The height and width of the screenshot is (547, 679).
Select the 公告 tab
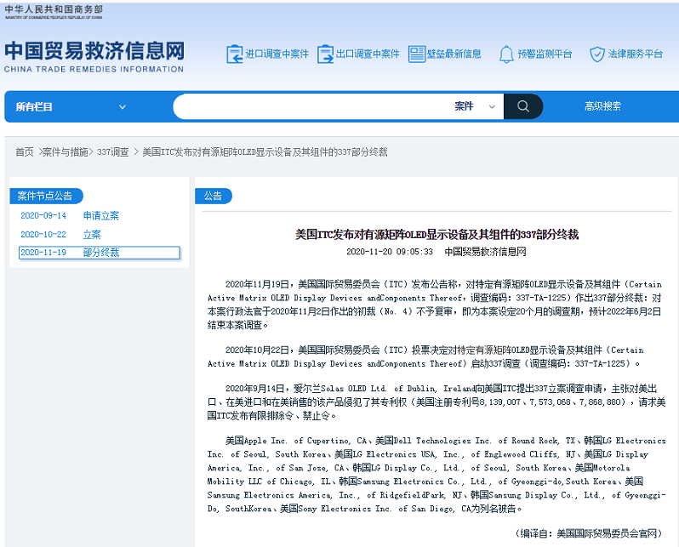[213, 196]
